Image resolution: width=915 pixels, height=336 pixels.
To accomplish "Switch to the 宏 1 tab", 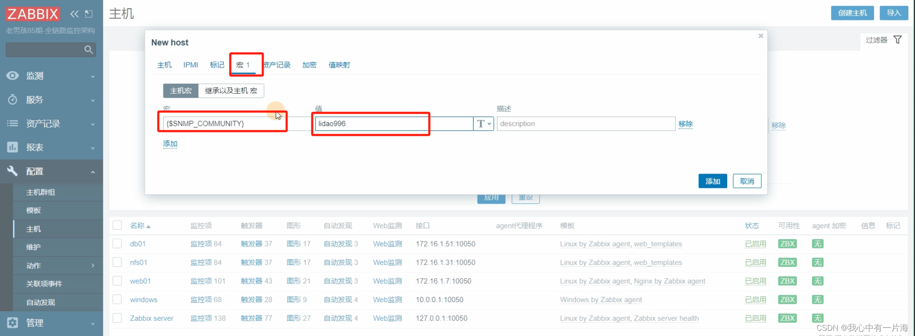I will [x=243, y=65].
